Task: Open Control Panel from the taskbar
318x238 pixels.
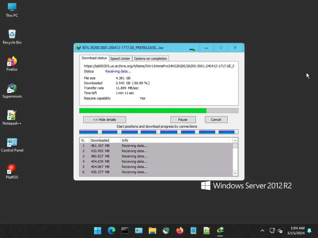Action: click(139, 231)
